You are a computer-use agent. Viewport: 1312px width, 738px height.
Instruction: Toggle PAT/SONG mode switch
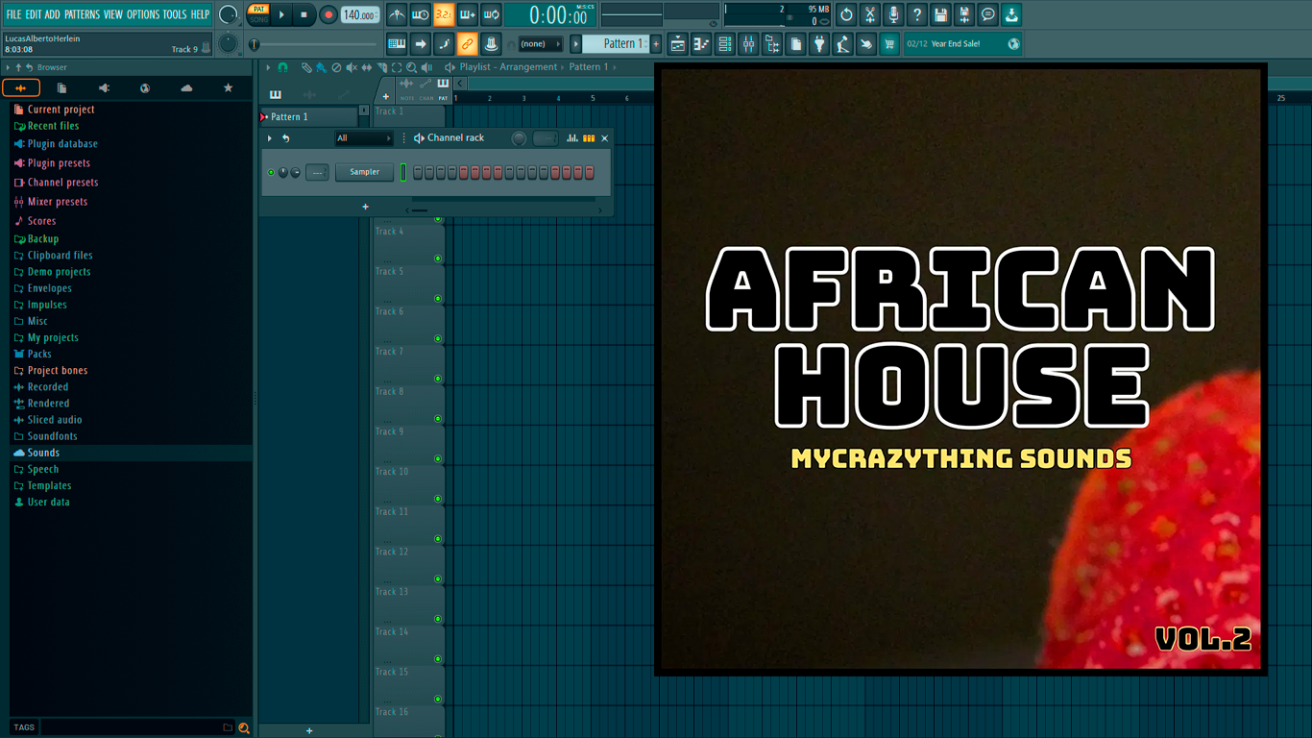[x=258, y=13]
